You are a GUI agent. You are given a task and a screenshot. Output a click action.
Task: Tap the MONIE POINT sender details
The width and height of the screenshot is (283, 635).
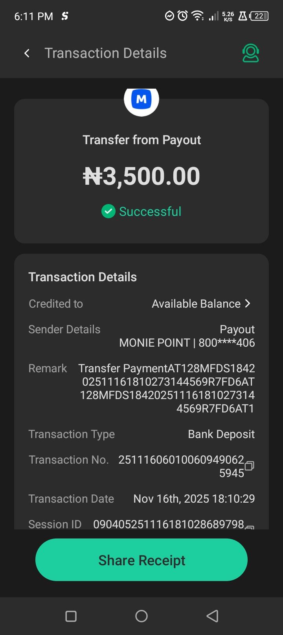[187, 343]
